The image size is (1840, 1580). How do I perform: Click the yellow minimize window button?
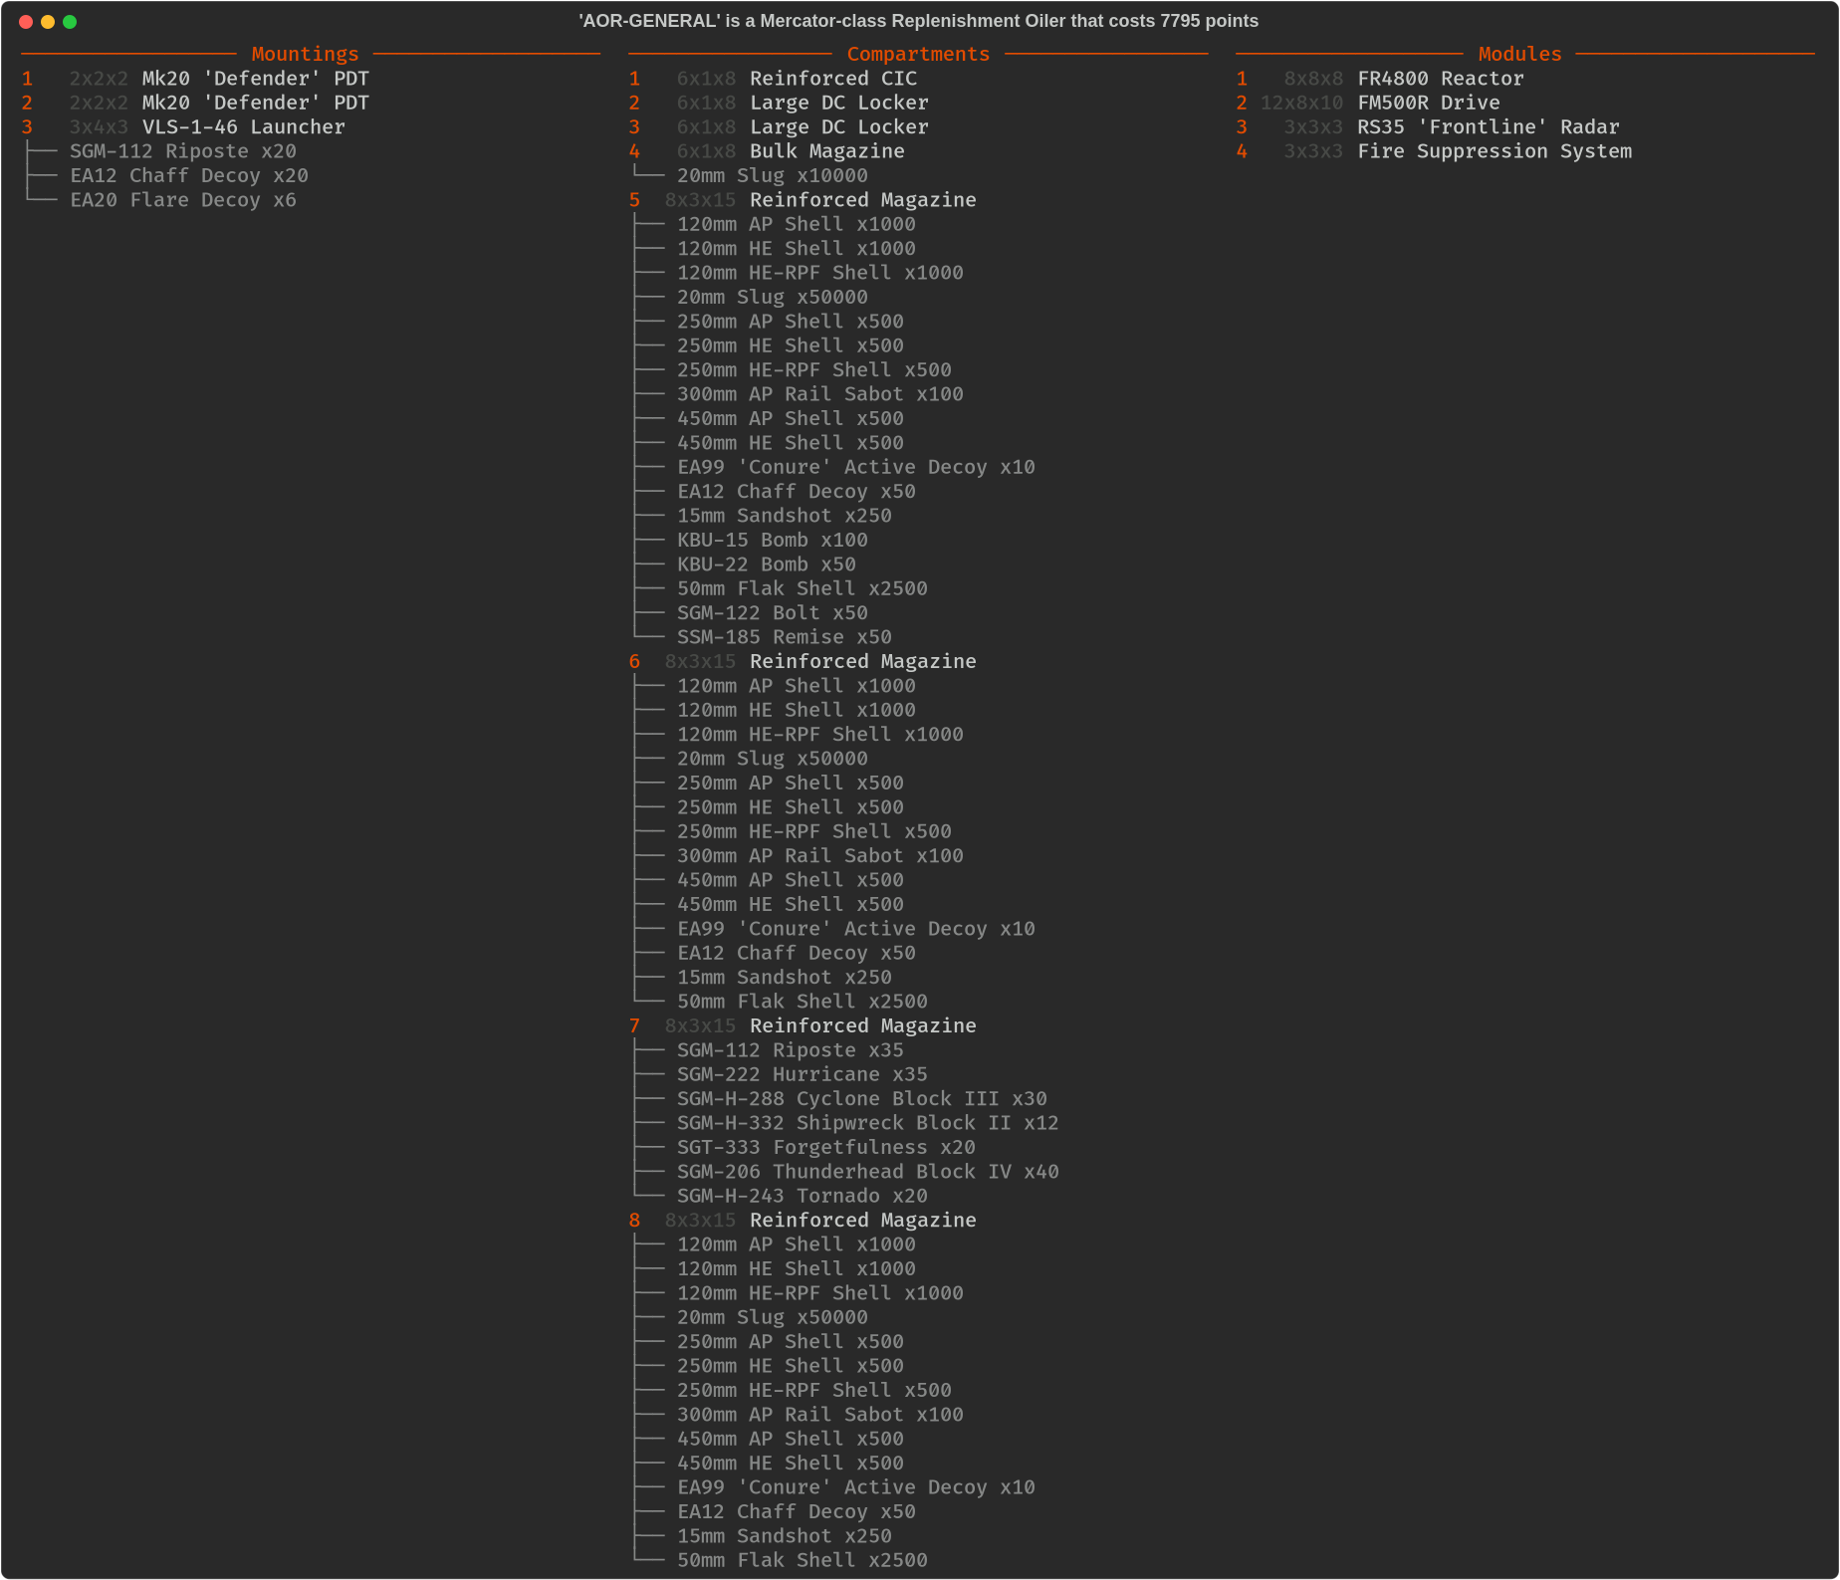tap(48, 22)
